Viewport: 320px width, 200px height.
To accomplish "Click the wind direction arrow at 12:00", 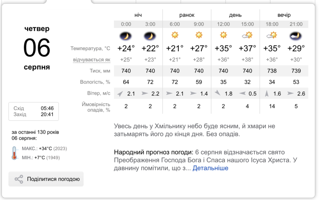I will tap(218, 93).
